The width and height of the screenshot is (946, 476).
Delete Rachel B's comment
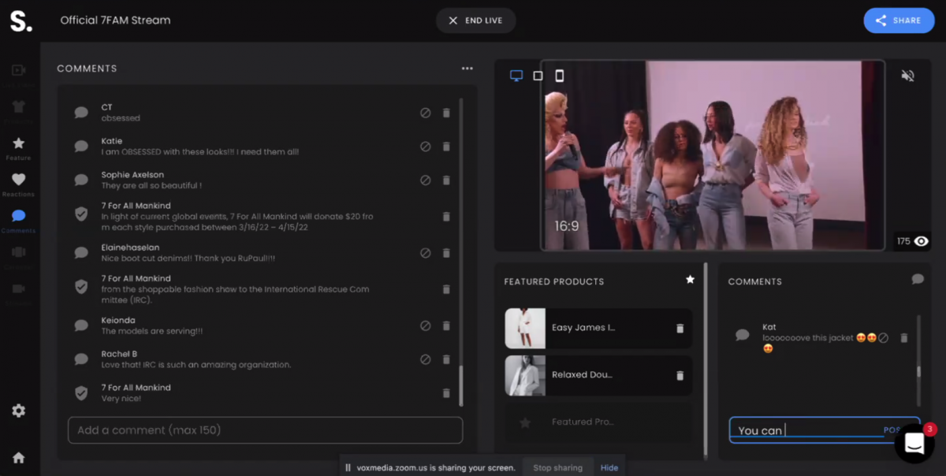(446, 359)
